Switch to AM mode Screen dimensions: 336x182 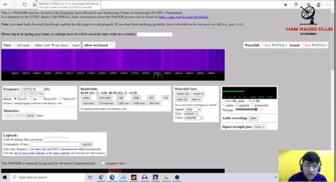[x=151, y=98]
